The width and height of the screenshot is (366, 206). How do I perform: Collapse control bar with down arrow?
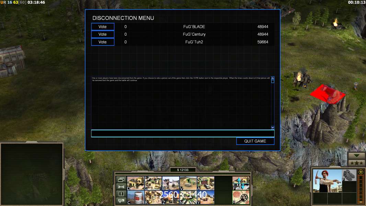click(x=356, y=156)
